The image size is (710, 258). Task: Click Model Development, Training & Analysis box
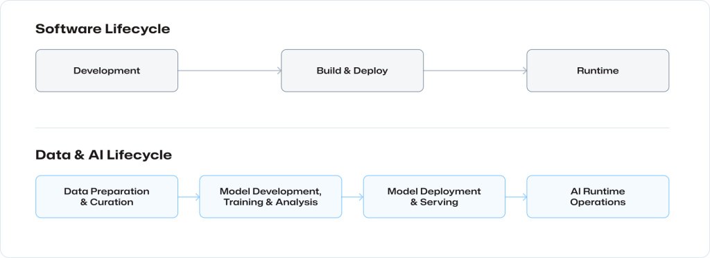click(x=271, y=196)
